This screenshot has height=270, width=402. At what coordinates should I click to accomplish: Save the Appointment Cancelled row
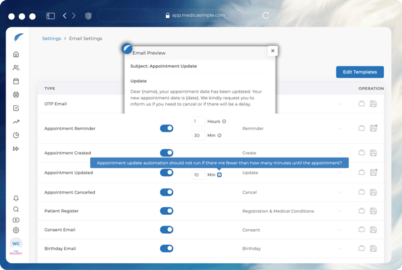373,192
